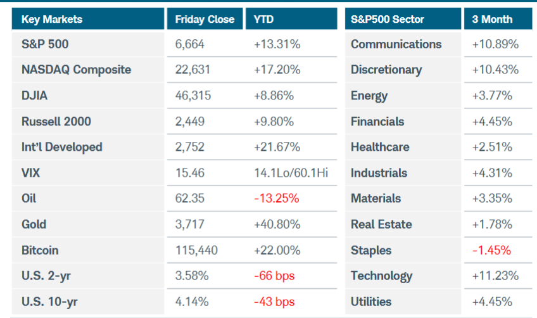Select the Communications sector label
The height and width of the screenshot is (318, 537).
coord(396,44)
